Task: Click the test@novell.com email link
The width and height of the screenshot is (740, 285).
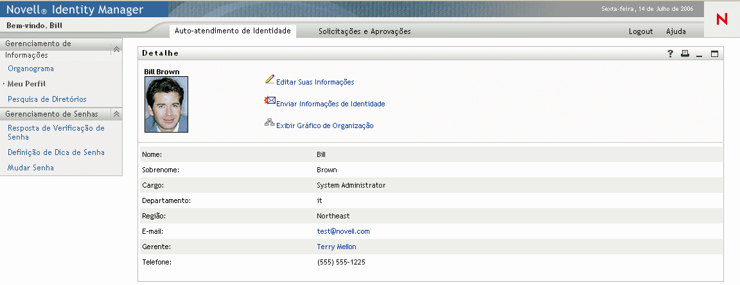Action: 343,231
